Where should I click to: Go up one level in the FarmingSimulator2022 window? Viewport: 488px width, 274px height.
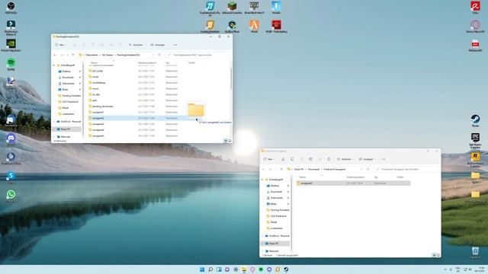click(73, 55)
